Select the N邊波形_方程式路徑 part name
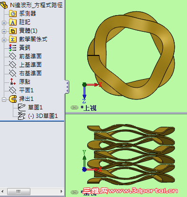This screenshot has height=197, width=187. tap(36, 5)
